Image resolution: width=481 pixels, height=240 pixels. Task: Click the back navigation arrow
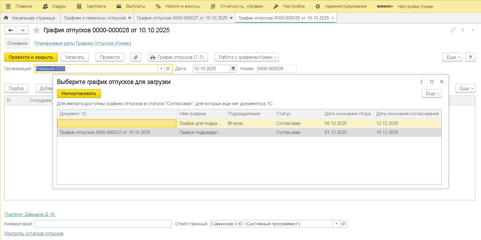click(x=11, y=30)
